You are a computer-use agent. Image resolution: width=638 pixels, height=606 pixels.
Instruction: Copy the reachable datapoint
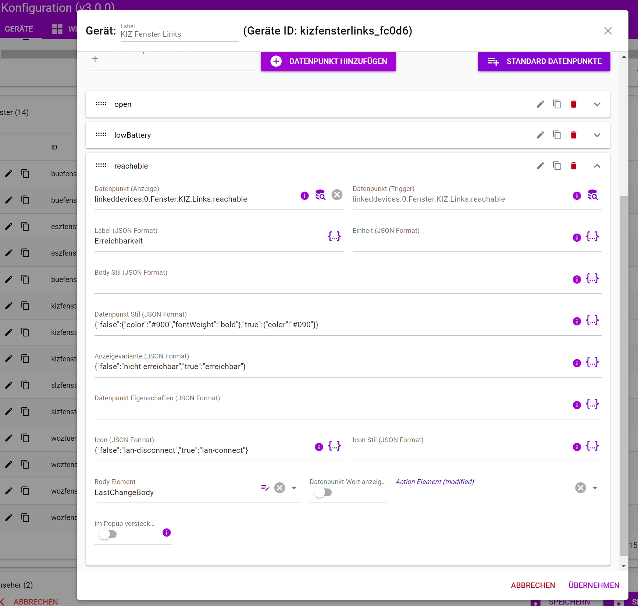click(557, 166)
